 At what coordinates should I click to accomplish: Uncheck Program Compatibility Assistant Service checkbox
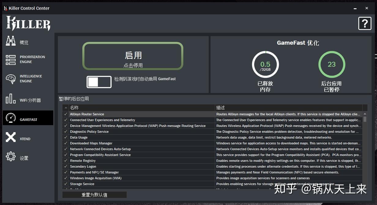pos(65,155)
